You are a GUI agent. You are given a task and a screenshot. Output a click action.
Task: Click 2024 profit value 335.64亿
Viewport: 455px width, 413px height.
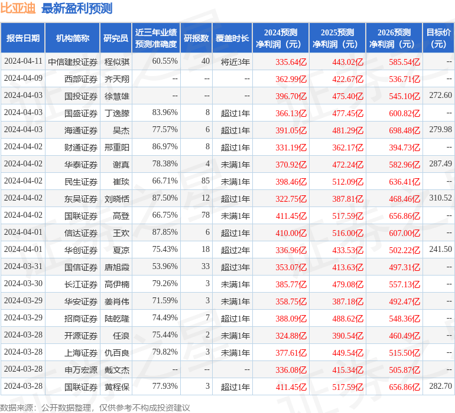[x=291, y=62]
